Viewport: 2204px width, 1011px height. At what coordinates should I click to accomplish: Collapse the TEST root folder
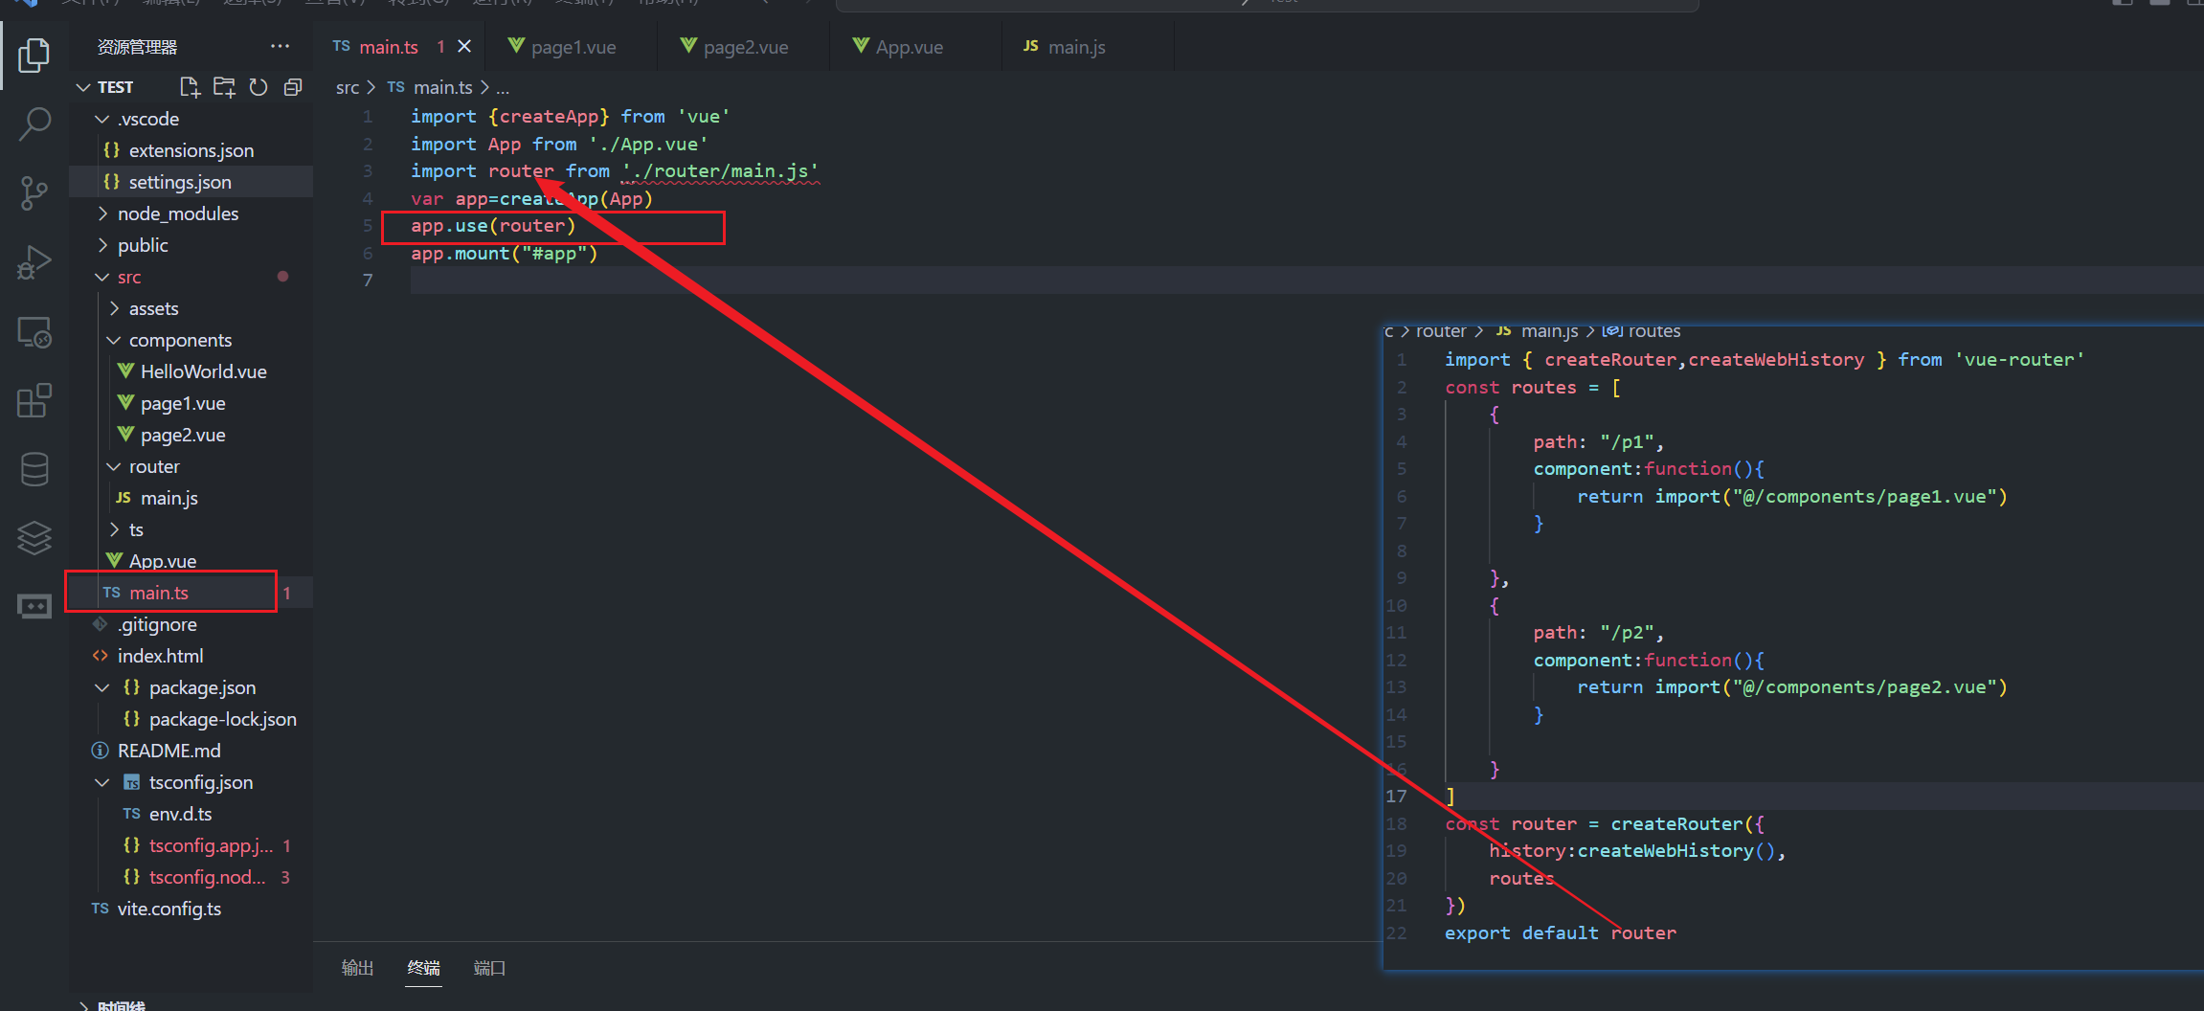click(84, 87)
